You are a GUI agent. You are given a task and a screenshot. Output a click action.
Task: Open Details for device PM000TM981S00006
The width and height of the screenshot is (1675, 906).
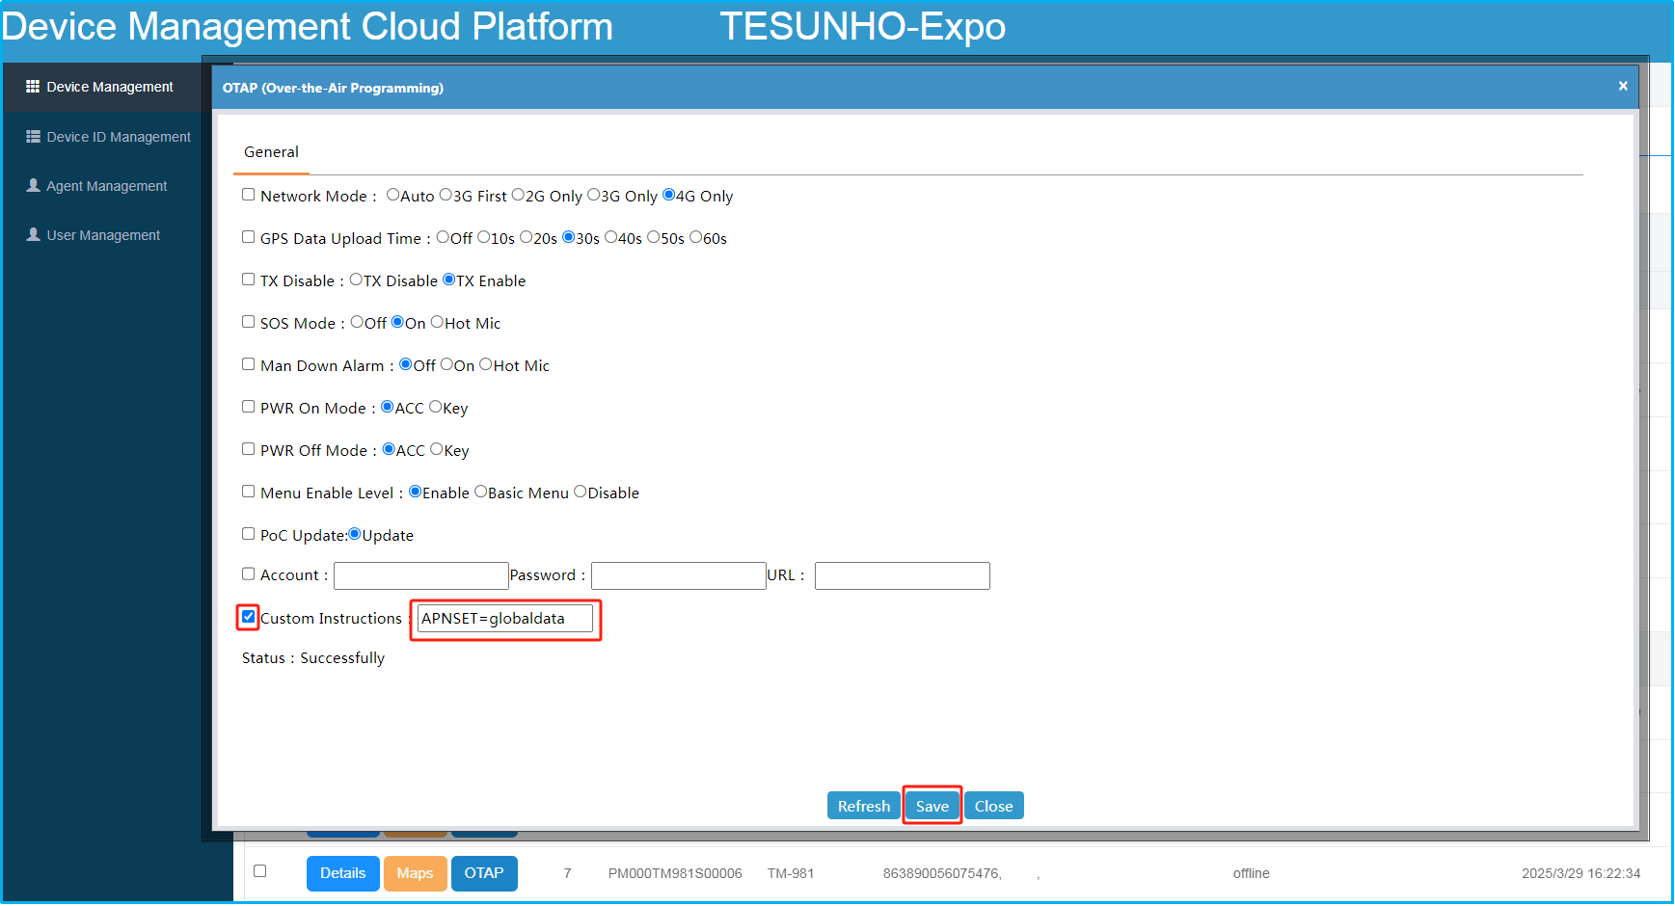(343, 873)
